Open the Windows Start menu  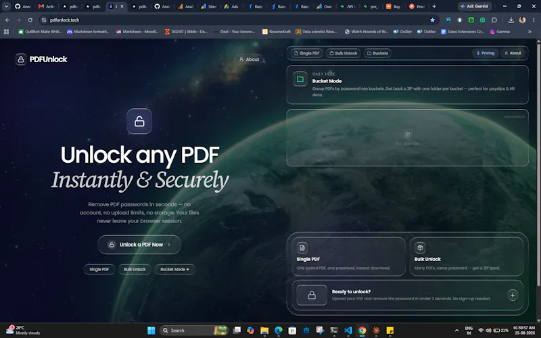point(151,331)
